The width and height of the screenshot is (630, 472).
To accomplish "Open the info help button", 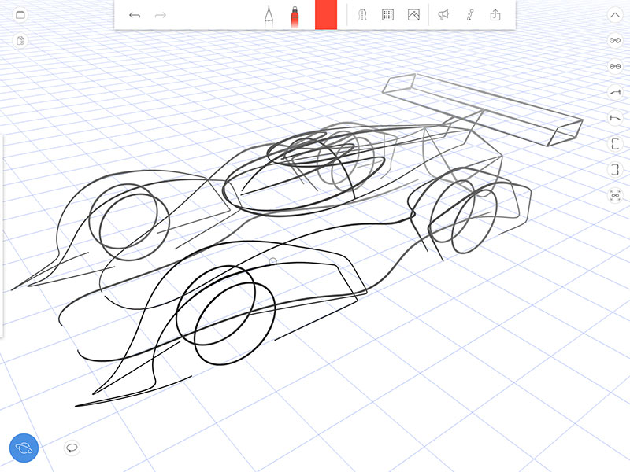I will (469, 15).
